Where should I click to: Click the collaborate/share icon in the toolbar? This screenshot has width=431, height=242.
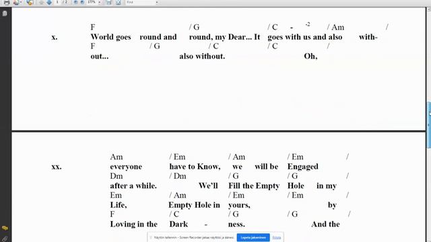30,3
